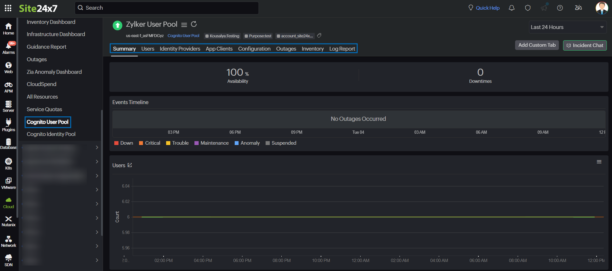Screen dimensions: 612x271
Task: Click the notifications bell icon
Action: 512,8
